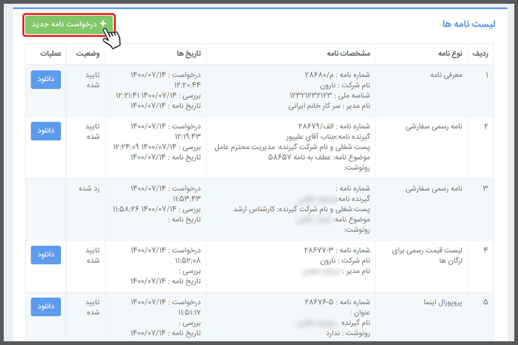The image size is (518, 345).
Task: Download letter row 1 معرفی نامه
Action: point(46,79)
